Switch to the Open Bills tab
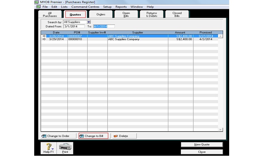 tap(126, 14)
